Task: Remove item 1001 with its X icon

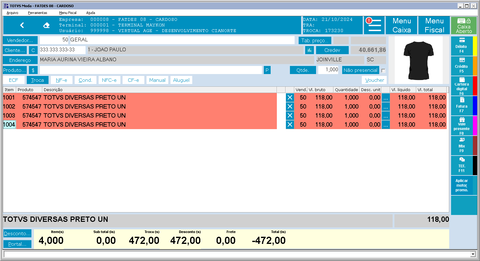Action: click(x=290, y=98)
